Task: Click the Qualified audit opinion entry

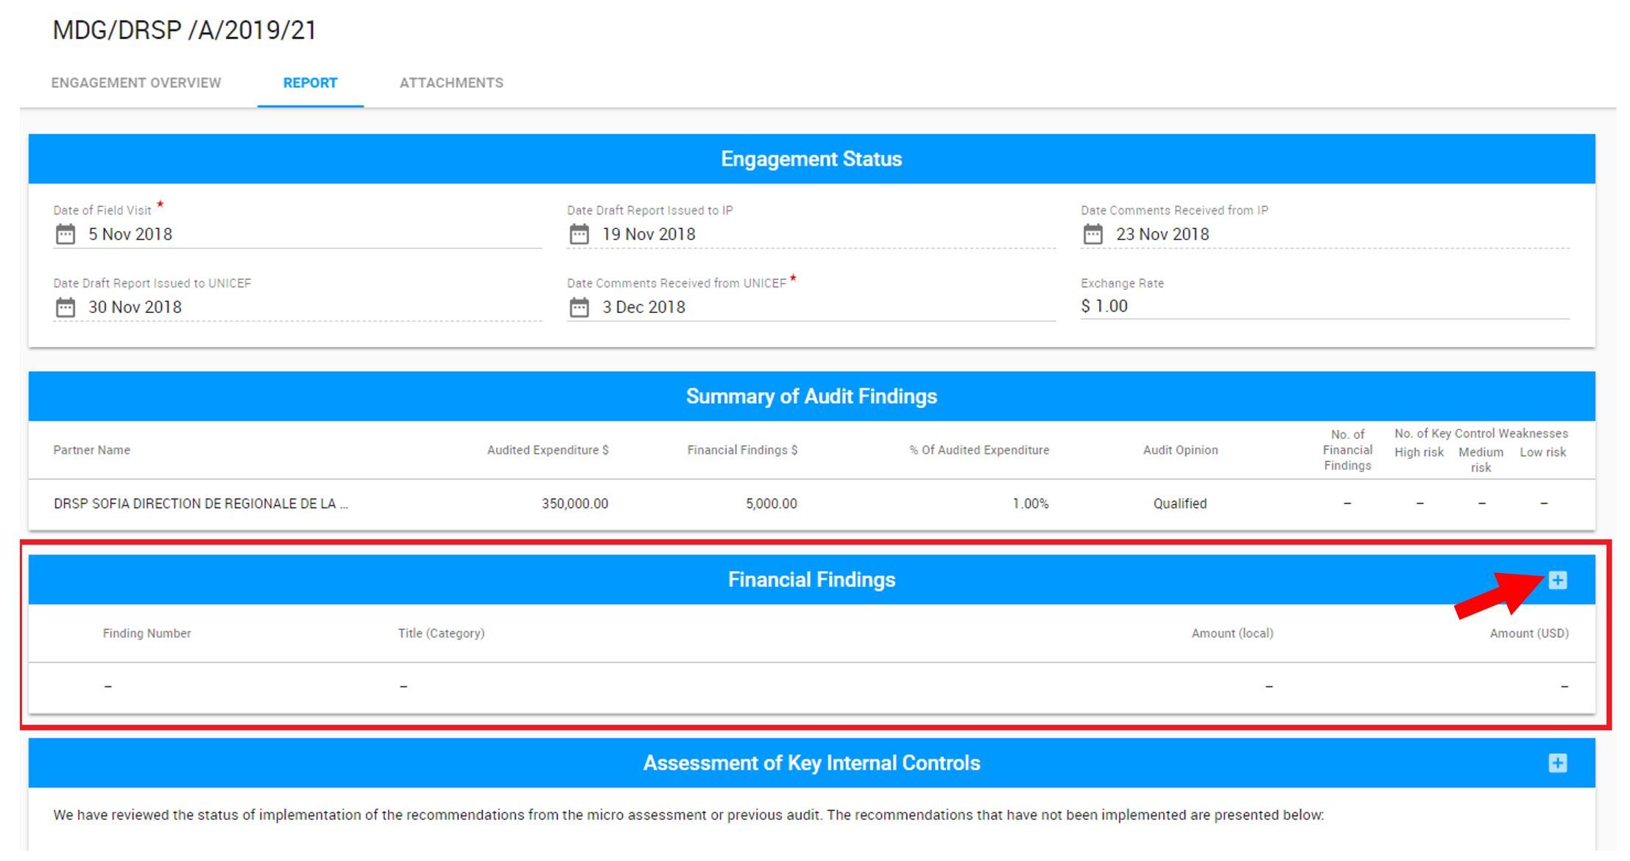Action: tap(1179, 504)
